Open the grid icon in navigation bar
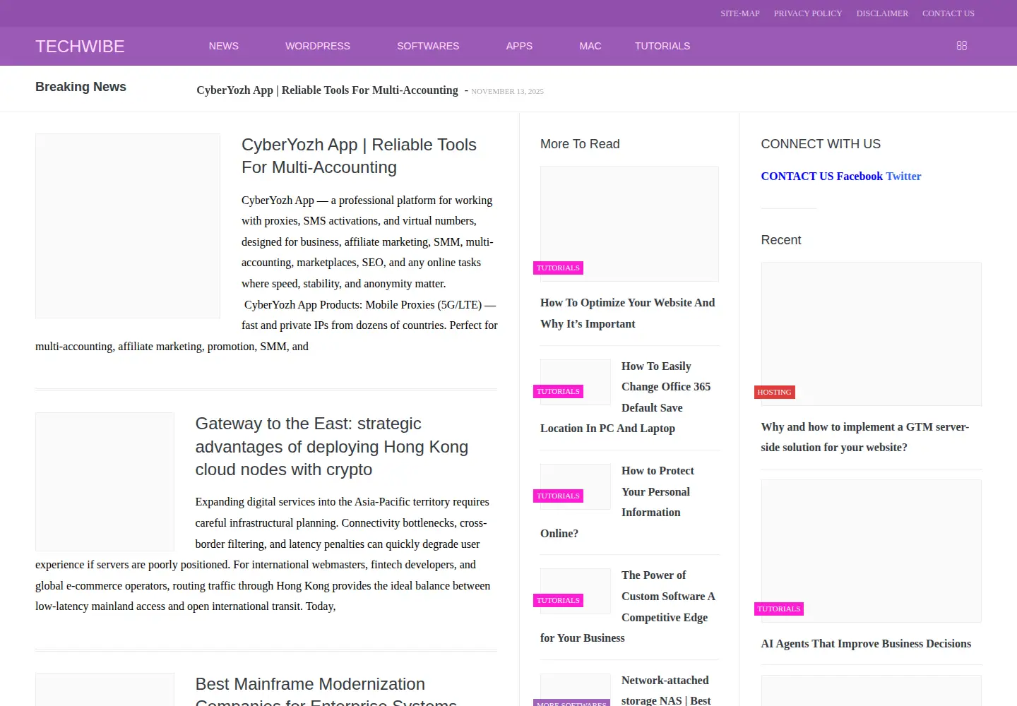Image resolution: width=1017 pixels, height=706 pixels. click(x=961, y=46)
